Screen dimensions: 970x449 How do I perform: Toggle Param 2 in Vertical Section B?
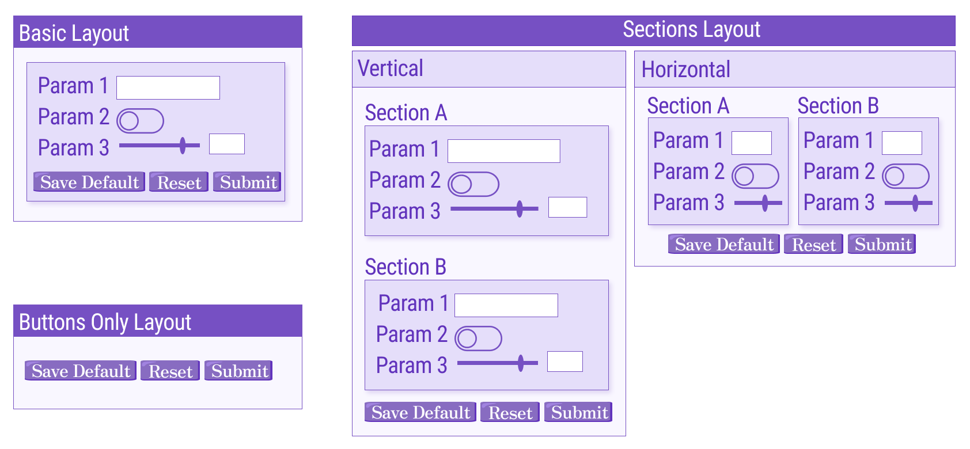click(478, 338)
